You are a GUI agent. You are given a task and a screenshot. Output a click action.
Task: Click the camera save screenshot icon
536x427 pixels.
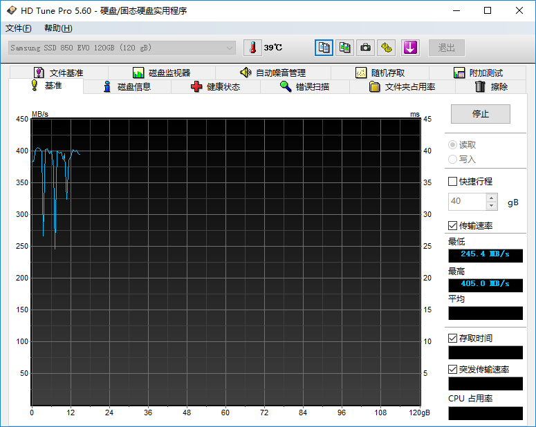tap(365, 48)
